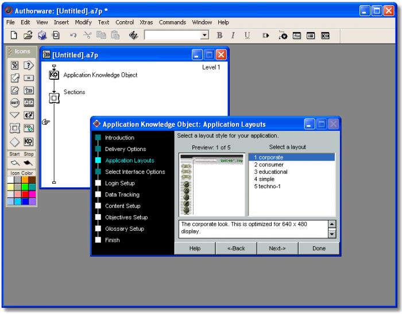Click the Restart run toolbar icon
Screen dimensions: 402x314
(x=266, y=36)
